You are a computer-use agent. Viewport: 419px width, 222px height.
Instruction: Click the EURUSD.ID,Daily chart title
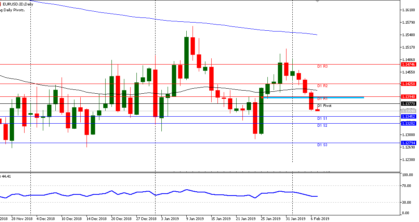[17, 4]
